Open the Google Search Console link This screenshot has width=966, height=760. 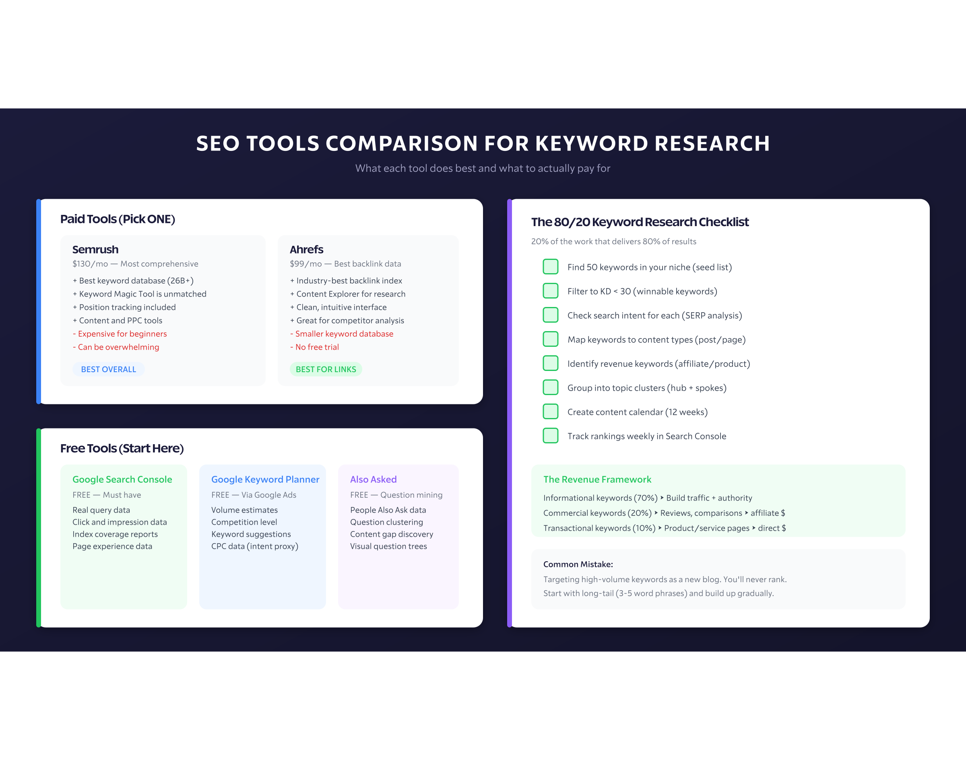click(x=122, y=479)
